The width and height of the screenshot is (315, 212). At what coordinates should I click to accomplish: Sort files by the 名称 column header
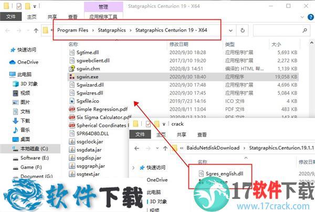pyautogui.click(x=73, y=44)
